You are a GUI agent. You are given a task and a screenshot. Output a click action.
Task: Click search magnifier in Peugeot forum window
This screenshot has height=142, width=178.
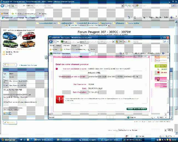coord(173,5)
